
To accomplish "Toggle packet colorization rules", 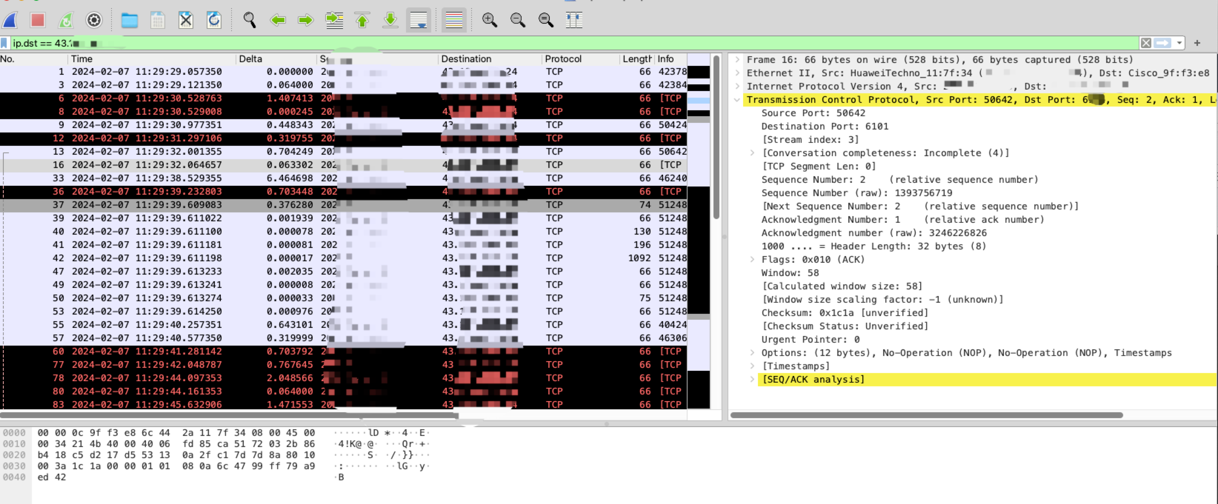I will [x=454, y=20].
